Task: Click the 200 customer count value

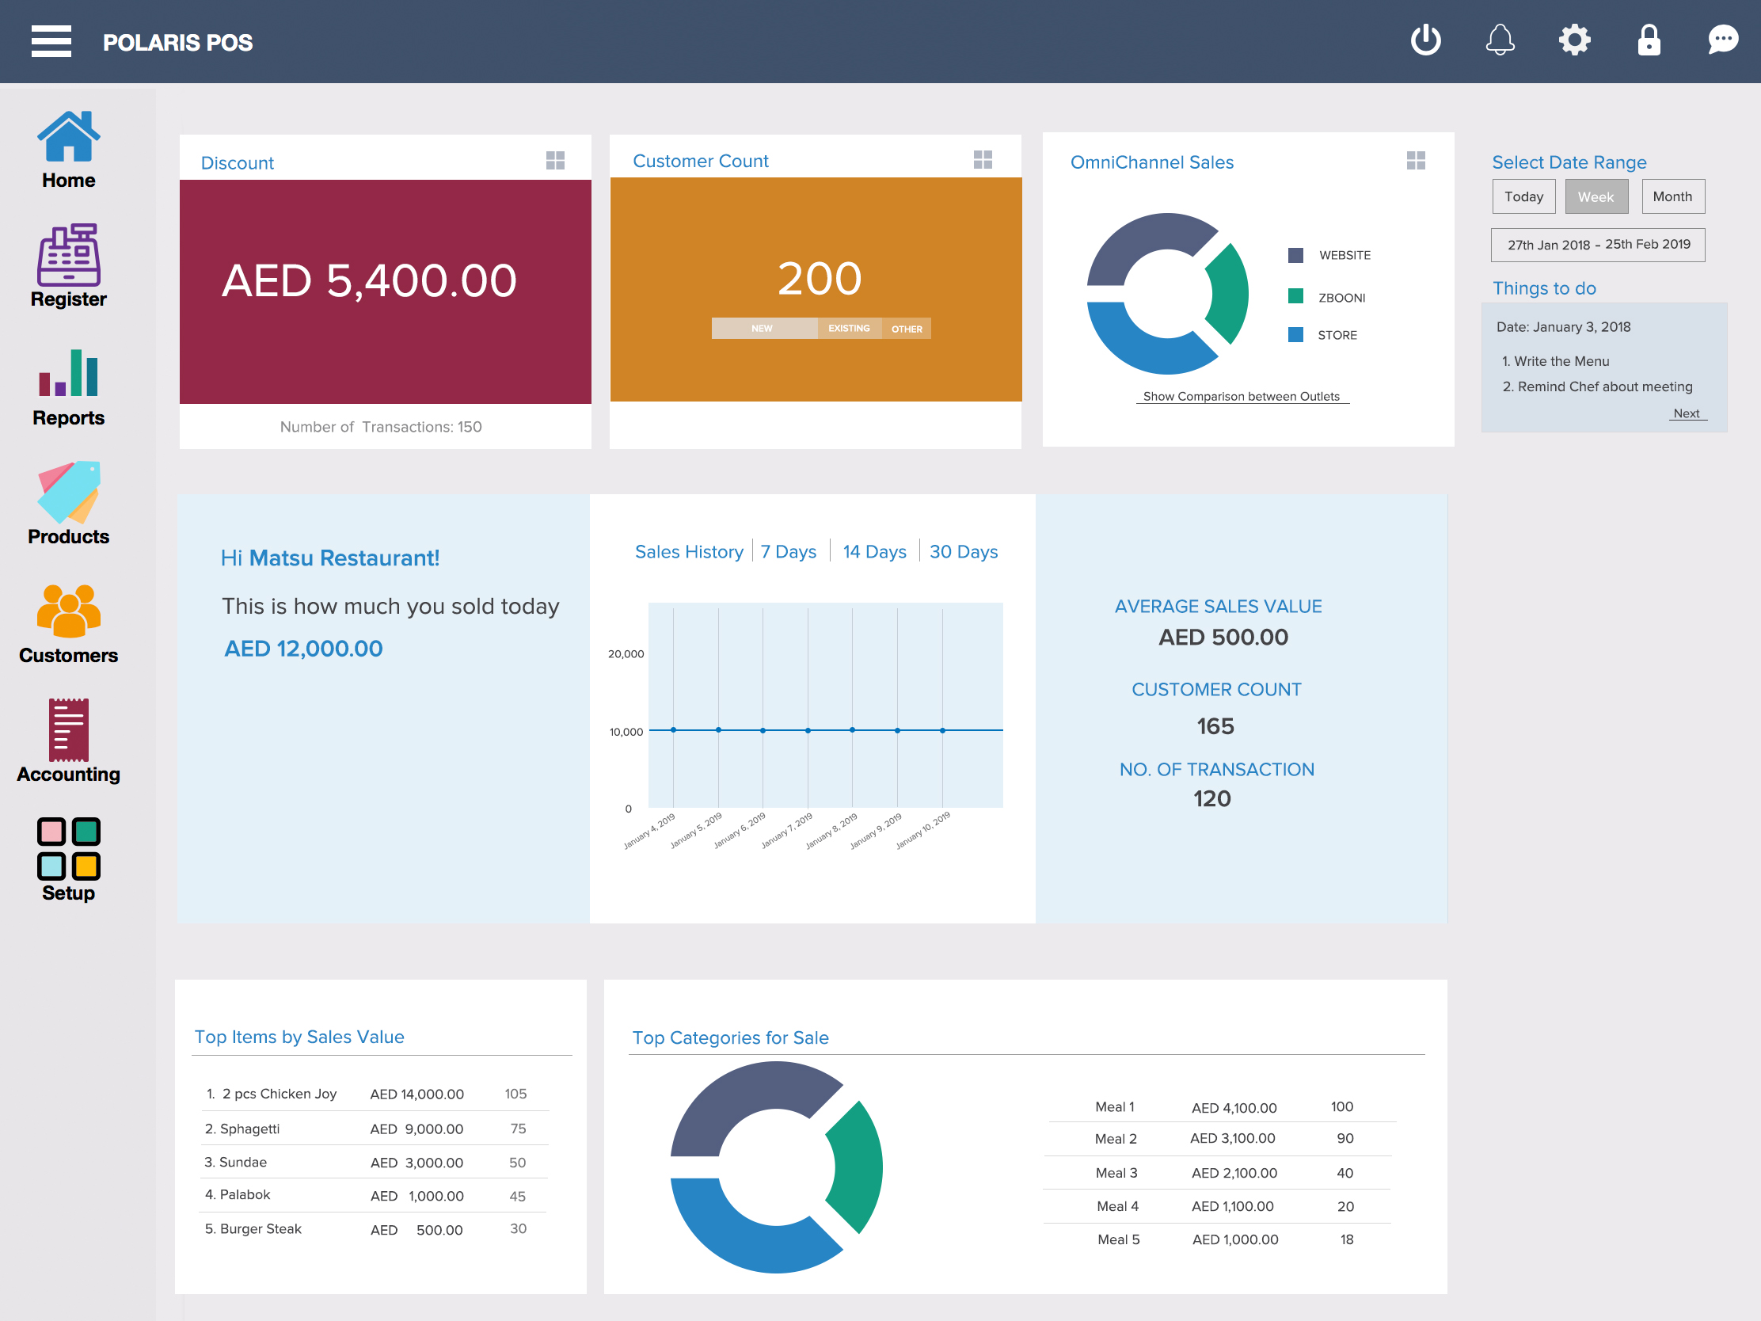Action: 820,278
